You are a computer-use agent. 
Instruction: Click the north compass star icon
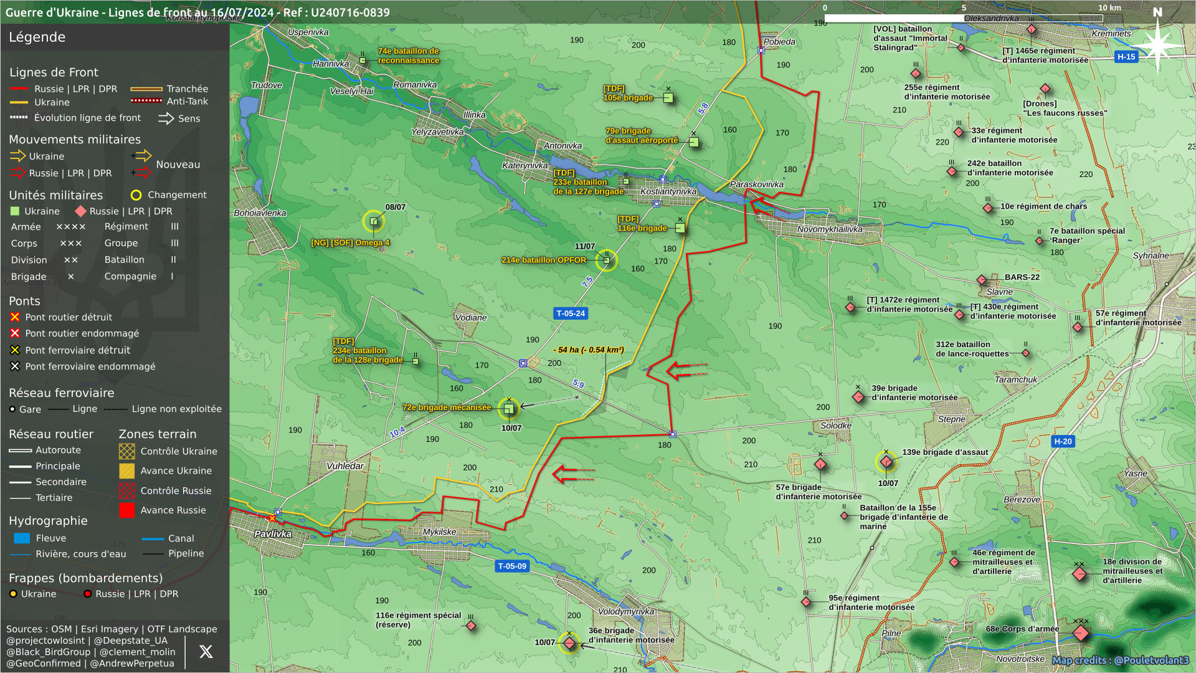[1157, 45]
